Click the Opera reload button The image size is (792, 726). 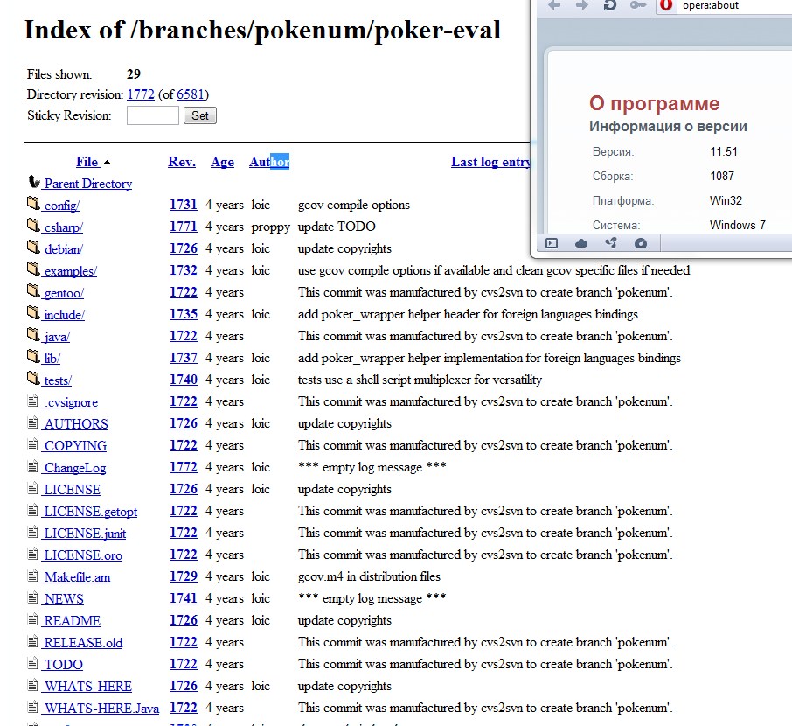coord(610,5)
